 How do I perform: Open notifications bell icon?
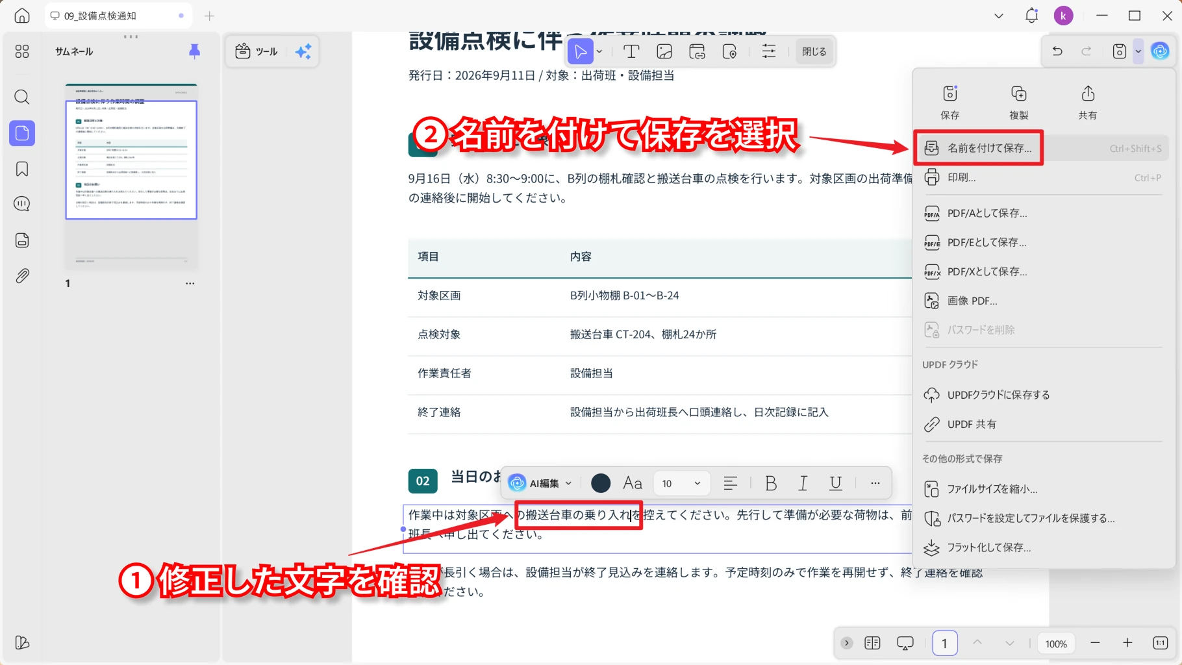click(1032, 16)
